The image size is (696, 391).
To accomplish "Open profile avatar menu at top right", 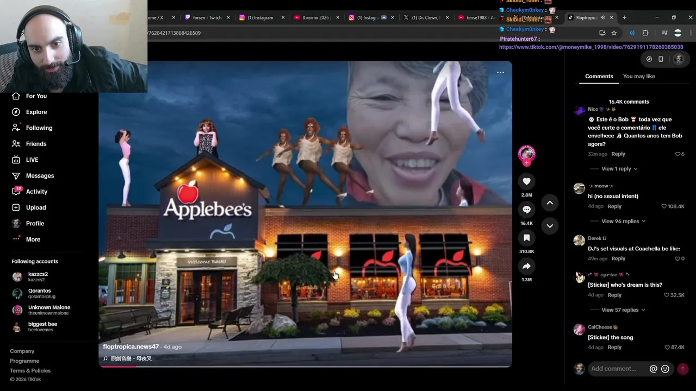I will (x=679, y=59).
